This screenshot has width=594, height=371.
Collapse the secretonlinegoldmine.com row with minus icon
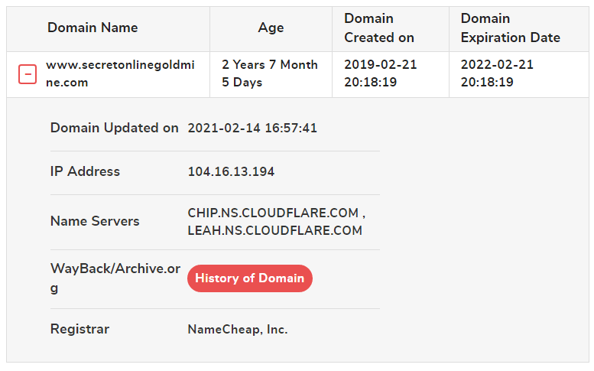click(28, 74)
